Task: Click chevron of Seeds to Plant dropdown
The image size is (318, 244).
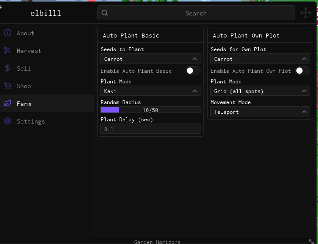Action: point(195,59)
